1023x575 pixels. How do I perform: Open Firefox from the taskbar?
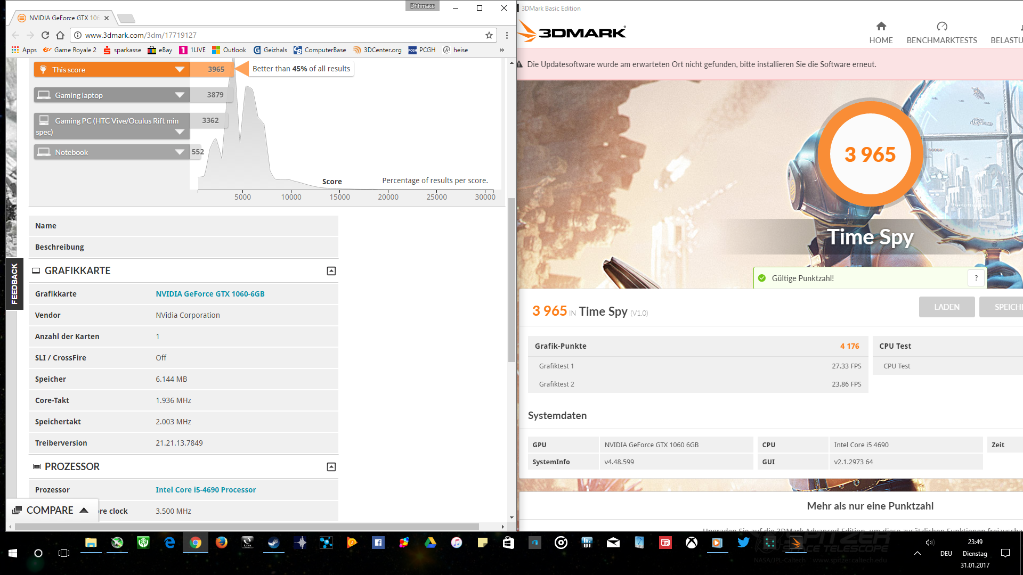221,543
